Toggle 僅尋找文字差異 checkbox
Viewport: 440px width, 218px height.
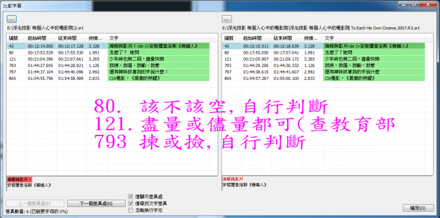point(130,203)
